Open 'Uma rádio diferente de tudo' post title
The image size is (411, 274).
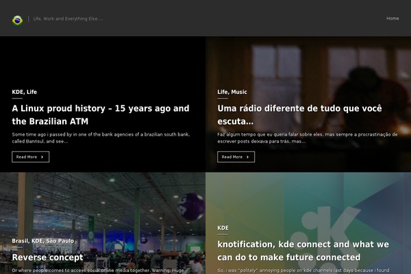point(299,115)
